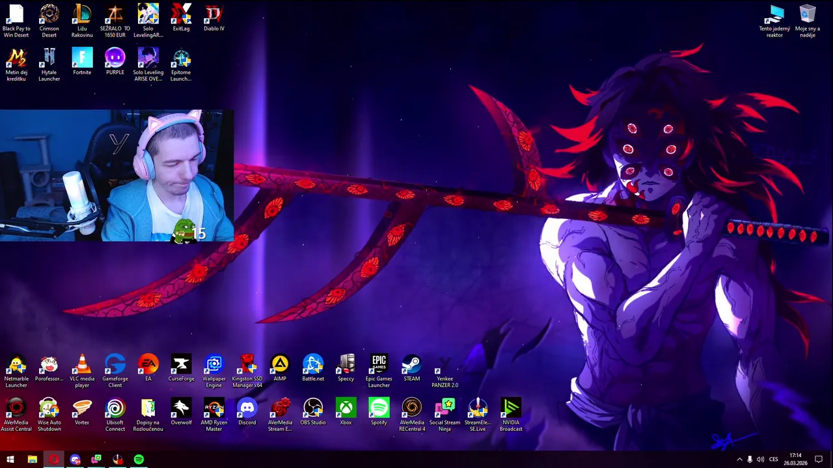Click the Hytale Launcher shortcut
This screenshot has height=468, width=833.
point(49,64)
